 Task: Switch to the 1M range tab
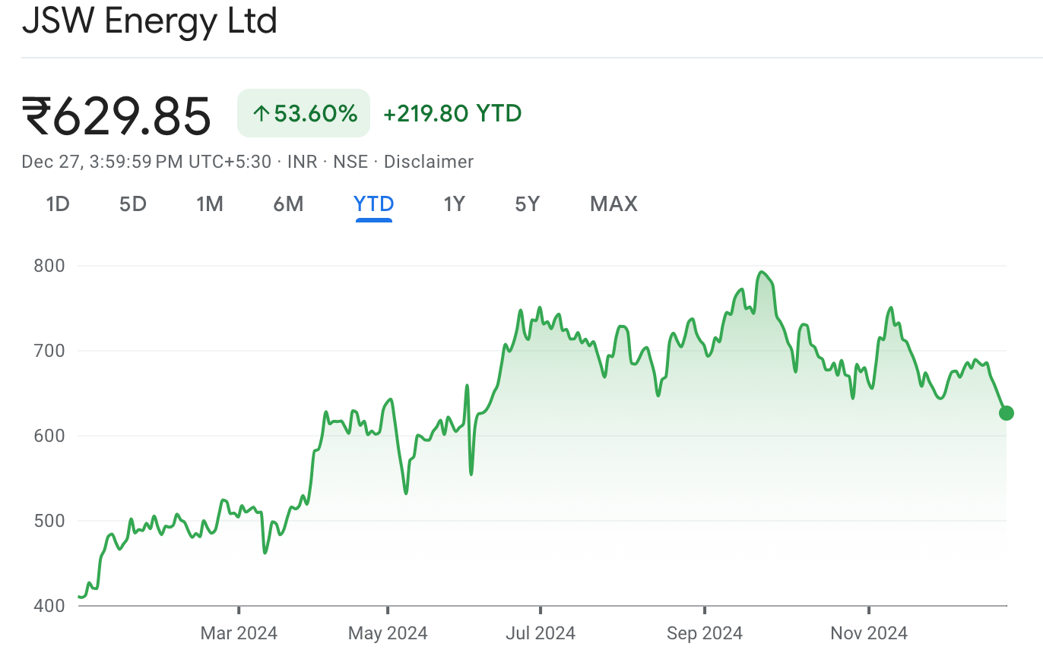[x=210, y=204]
